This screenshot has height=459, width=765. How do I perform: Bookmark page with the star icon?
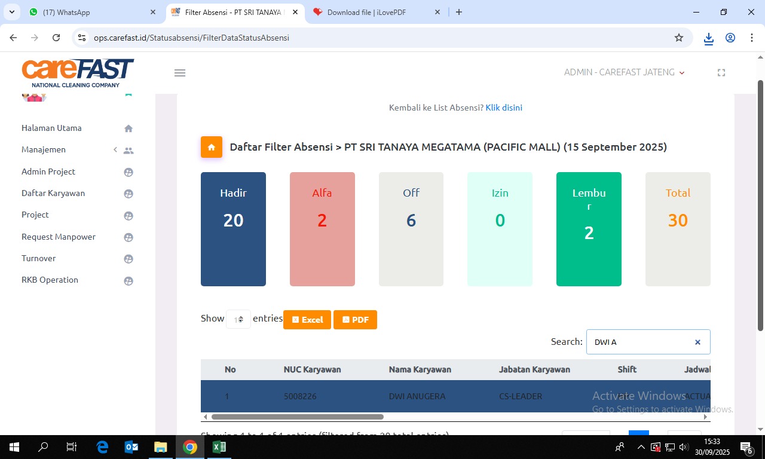point(678,38)
